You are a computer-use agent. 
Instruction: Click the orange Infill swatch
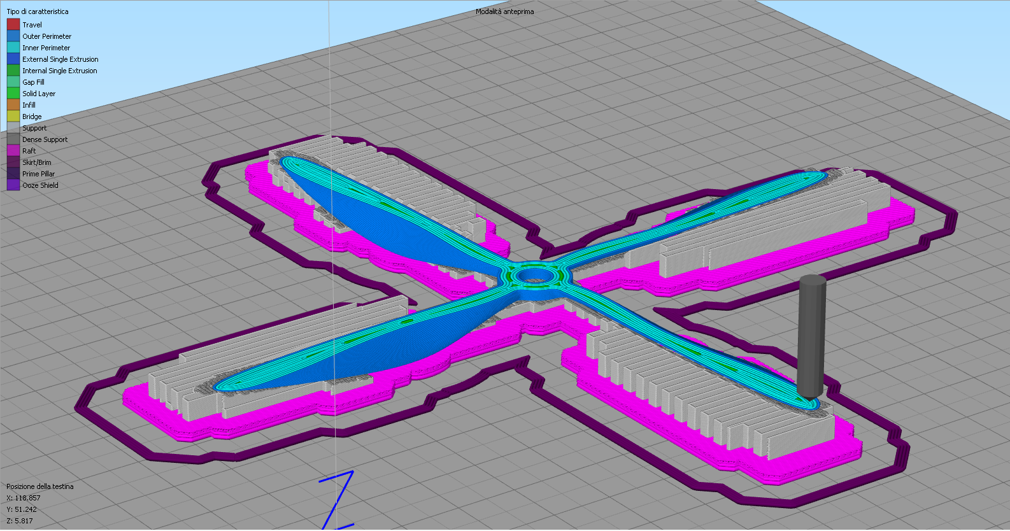coord(13,105)
